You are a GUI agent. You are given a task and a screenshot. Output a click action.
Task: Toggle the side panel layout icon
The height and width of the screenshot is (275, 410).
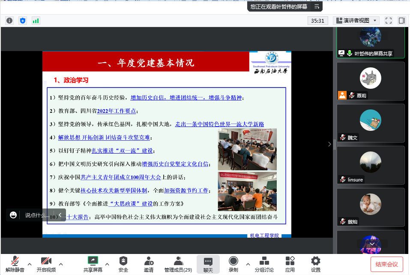tap(401, 21)
